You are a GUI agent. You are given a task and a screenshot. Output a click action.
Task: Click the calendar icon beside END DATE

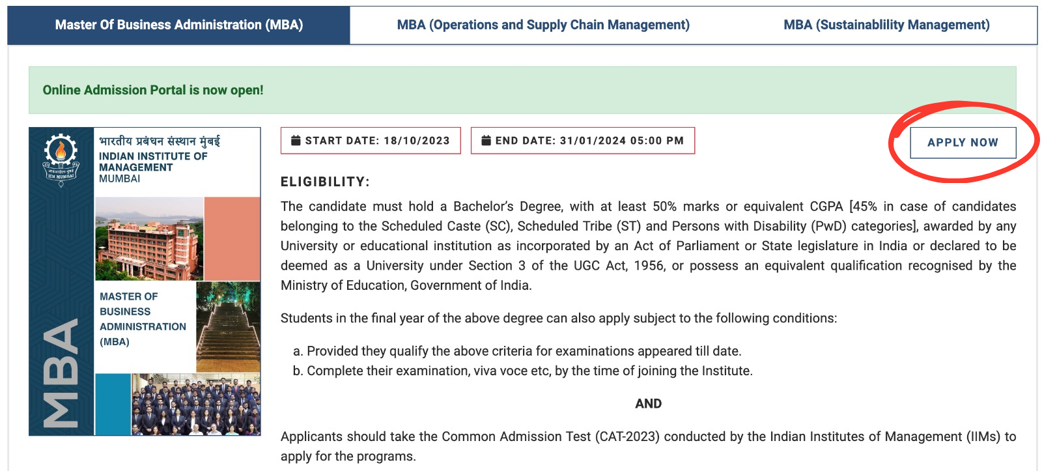pos(485,140)
